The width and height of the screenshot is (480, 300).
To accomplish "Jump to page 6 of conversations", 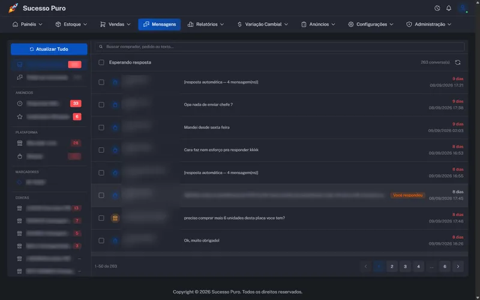I will click(445, 266).
